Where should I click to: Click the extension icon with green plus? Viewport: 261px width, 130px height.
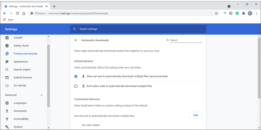224,13
